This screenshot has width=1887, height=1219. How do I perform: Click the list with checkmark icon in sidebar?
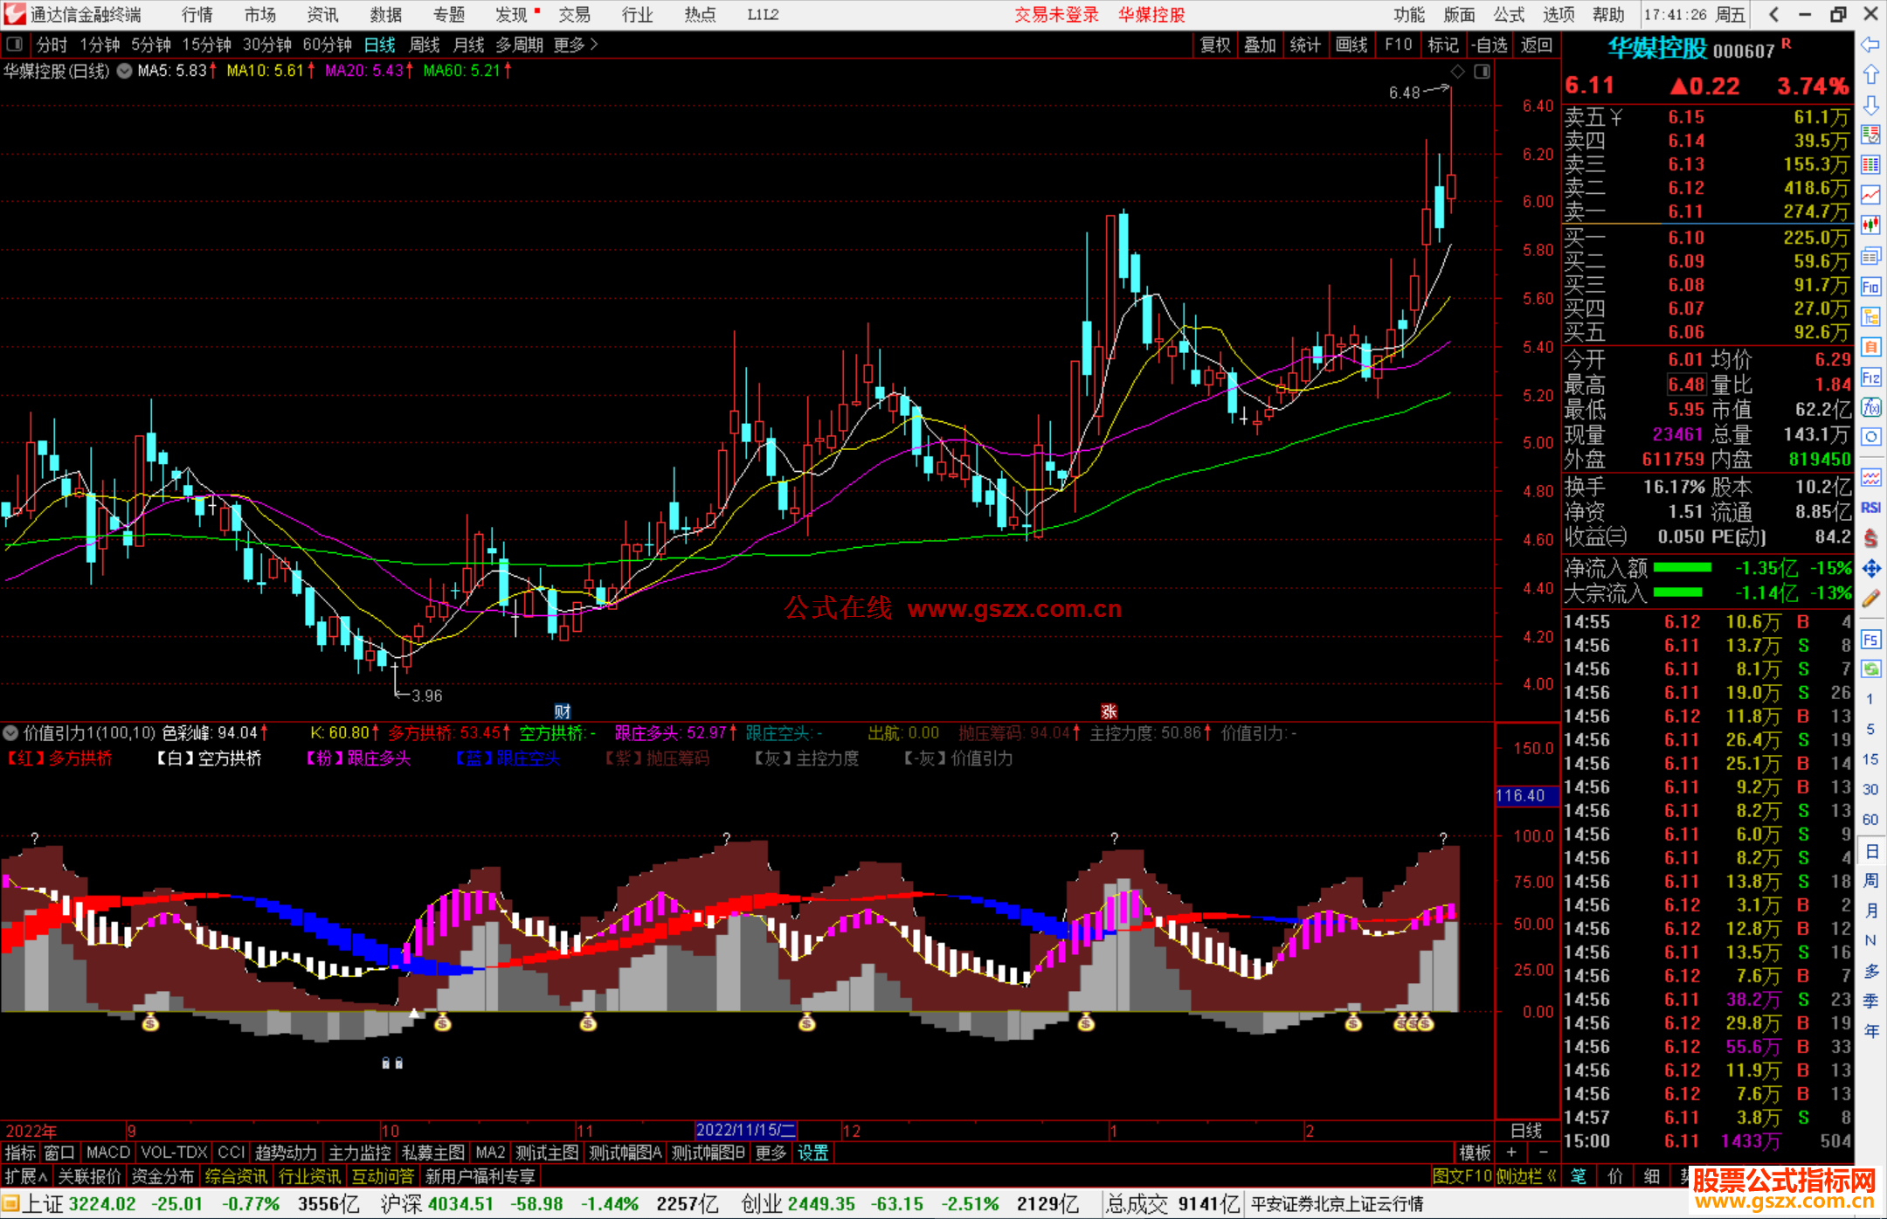(x=1870, y=135)
